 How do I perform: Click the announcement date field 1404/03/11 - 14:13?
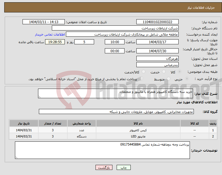click(x=44, y=22)
